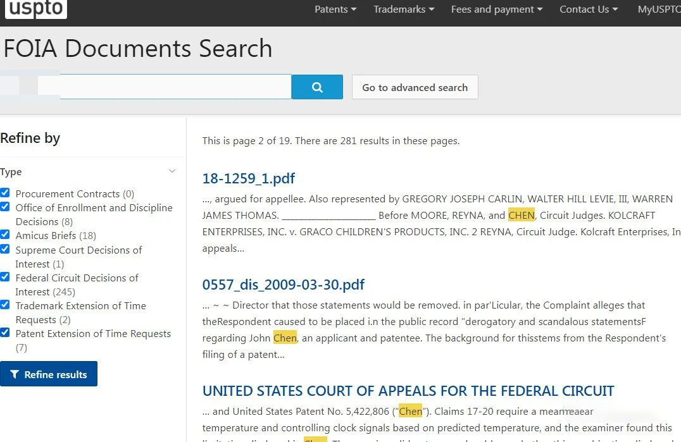
Task: Toggle the Amicus Briefs checkbox
Action: (5, 235)
